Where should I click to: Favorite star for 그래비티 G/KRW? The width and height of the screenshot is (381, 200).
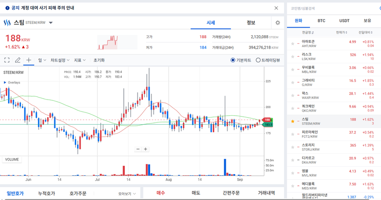point(292,83)
